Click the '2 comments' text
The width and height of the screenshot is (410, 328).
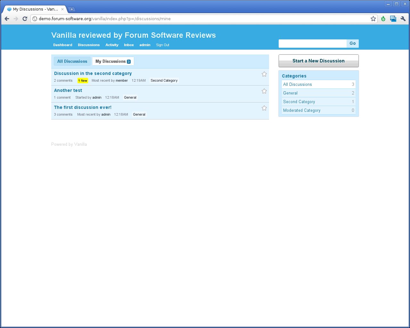63,80
